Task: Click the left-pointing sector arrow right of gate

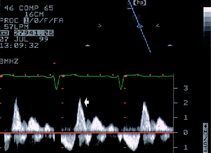Action: click(158, 26)
